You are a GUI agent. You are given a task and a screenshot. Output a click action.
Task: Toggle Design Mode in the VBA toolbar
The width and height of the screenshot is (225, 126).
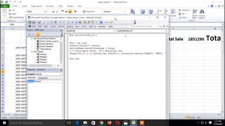click(x=80, y=22)
